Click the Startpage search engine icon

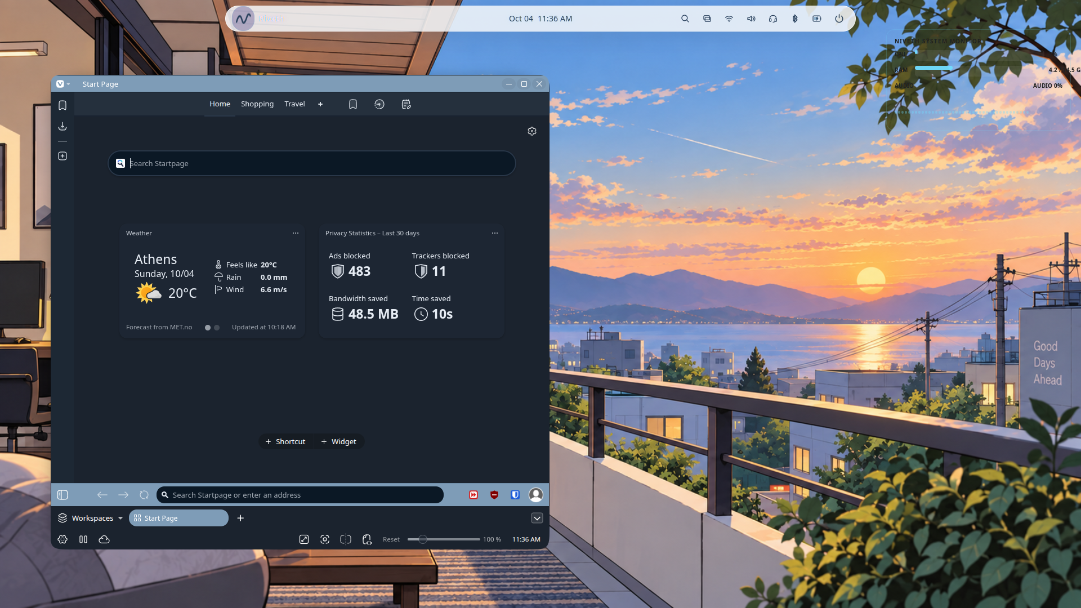(120, 163)
